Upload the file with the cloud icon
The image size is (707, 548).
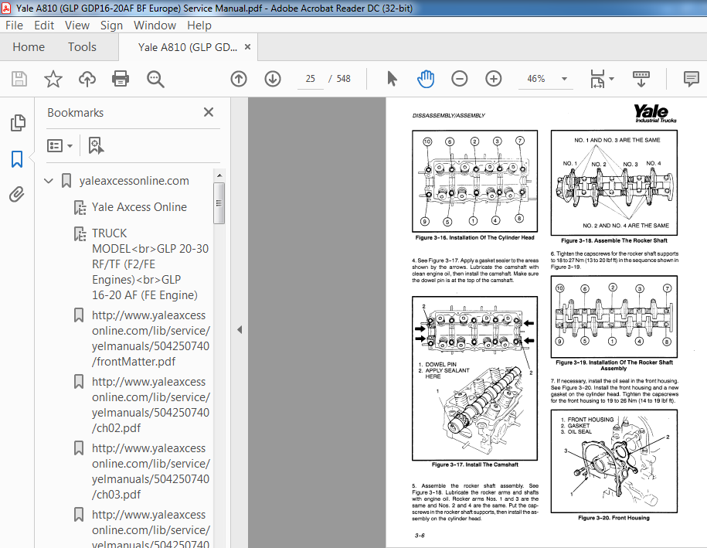coord(87,79)
